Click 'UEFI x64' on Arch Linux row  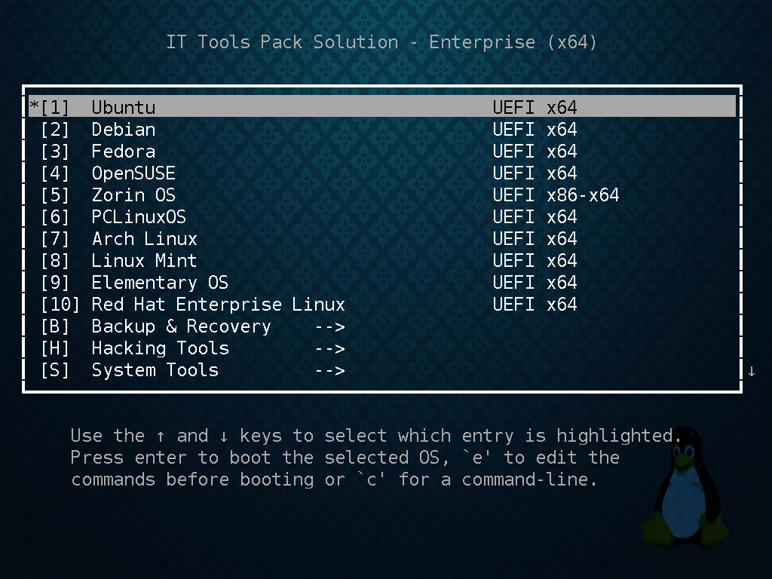pos(535,239)
